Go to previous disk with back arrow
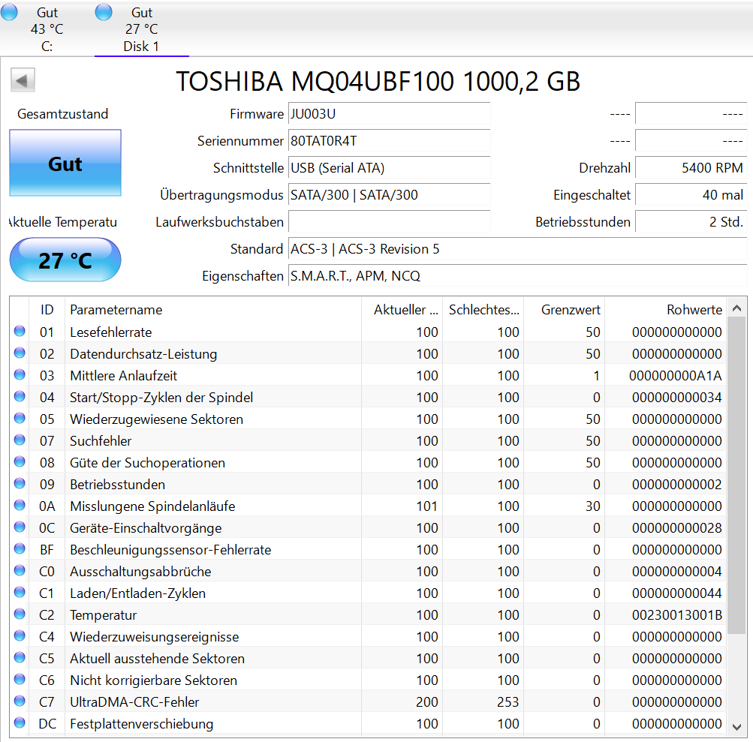Screen dimensions: 753x742 click(23, 80)
